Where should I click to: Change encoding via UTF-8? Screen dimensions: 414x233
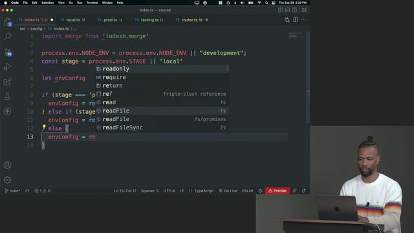pos(169,191)
